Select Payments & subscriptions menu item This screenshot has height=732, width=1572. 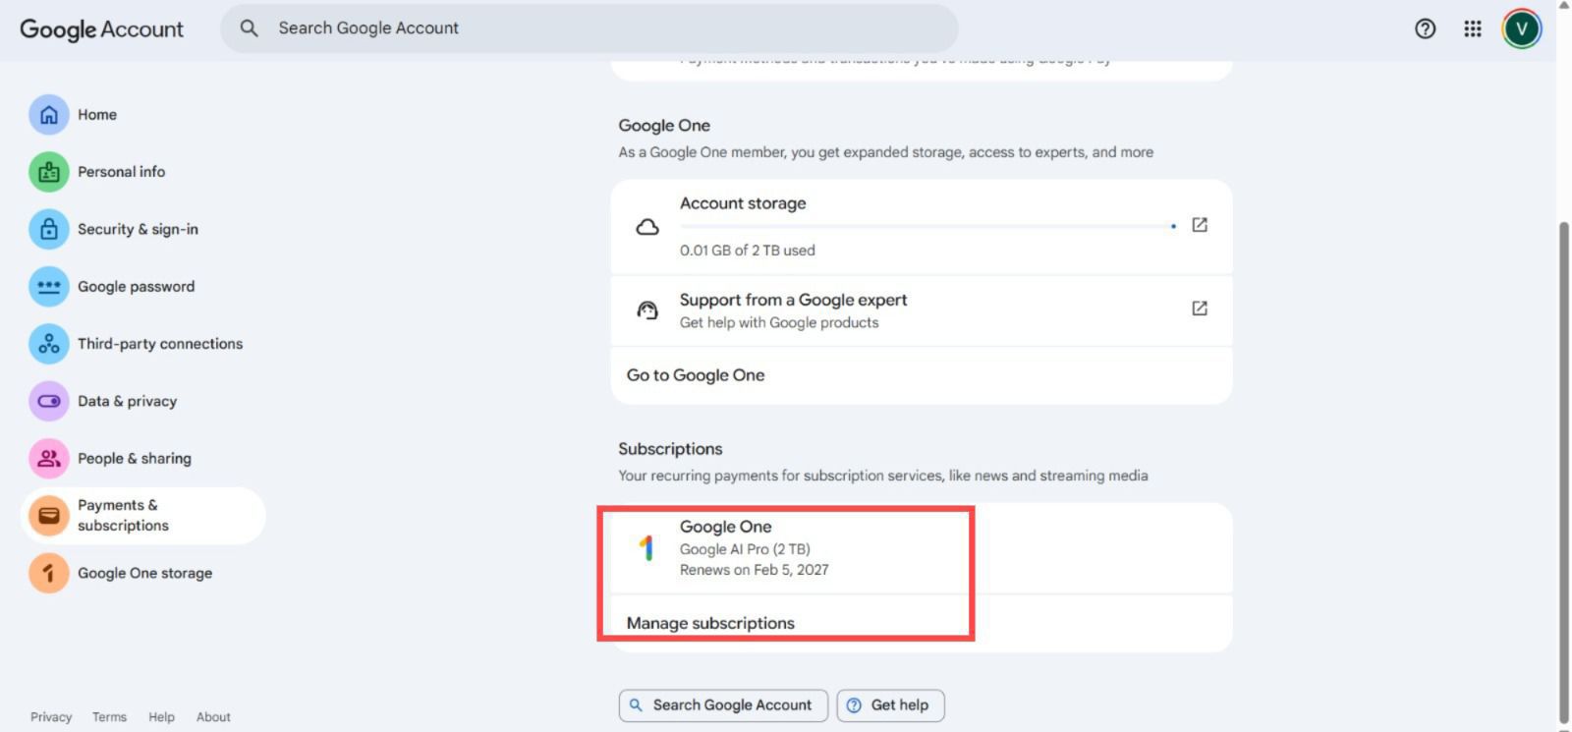coord(123,516)
